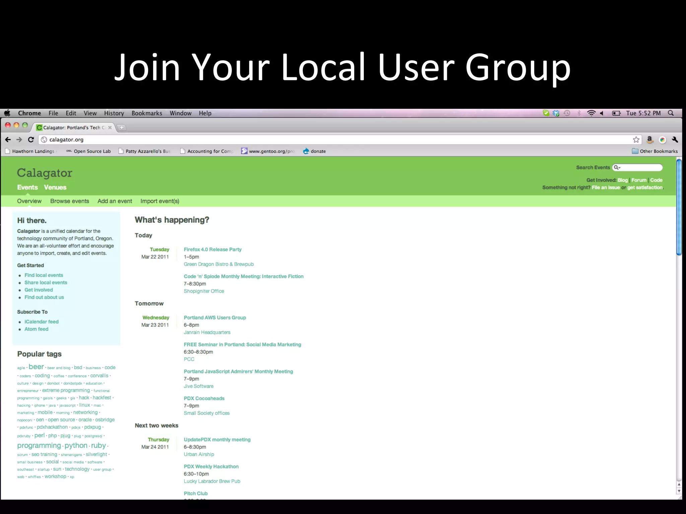This screenshot has width=686, height=514.
Task: Open the Blog link
Action: [623, 180]
